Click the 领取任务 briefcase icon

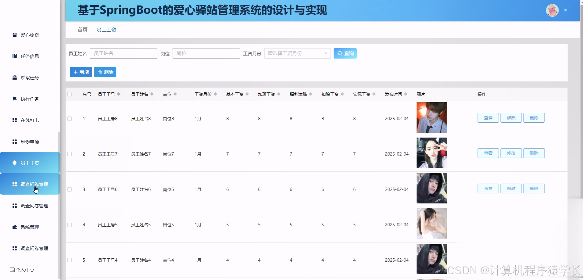pos(14,77)
